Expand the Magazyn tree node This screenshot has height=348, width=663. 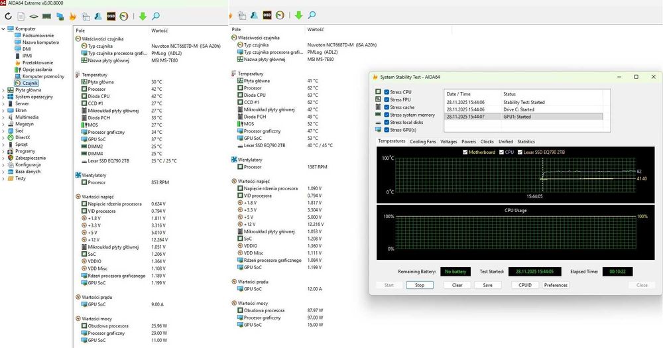(x=3, y=124)
